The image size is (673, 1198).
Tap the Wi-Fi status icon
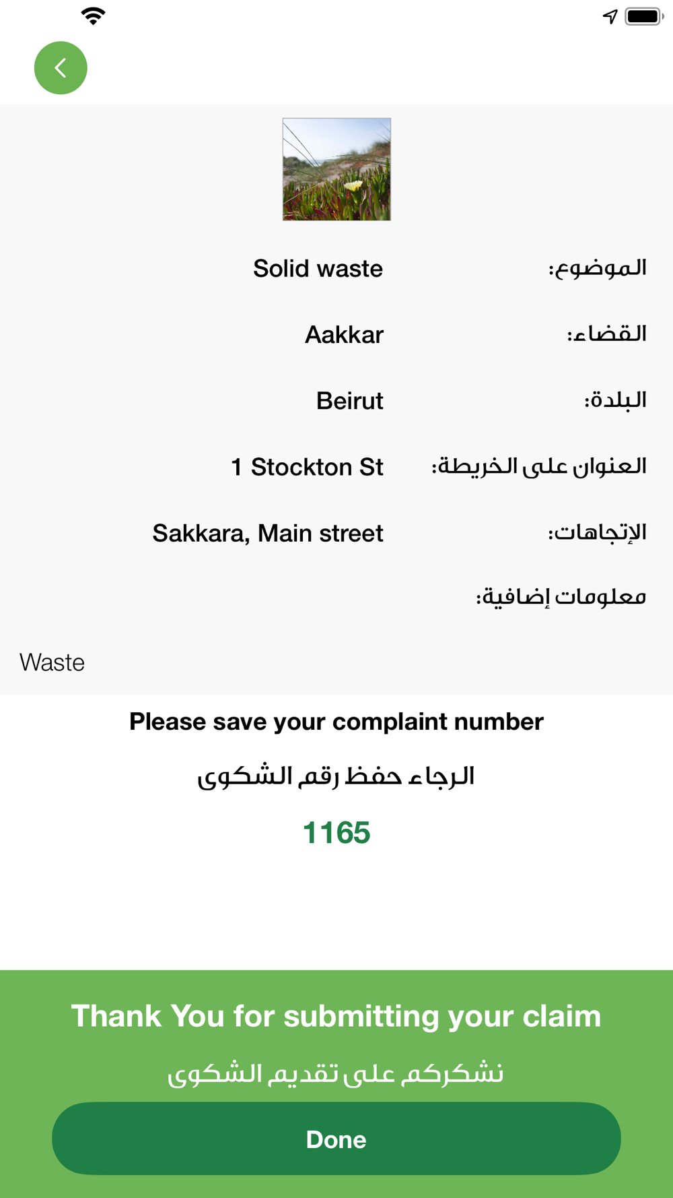(x=93, y=15)
